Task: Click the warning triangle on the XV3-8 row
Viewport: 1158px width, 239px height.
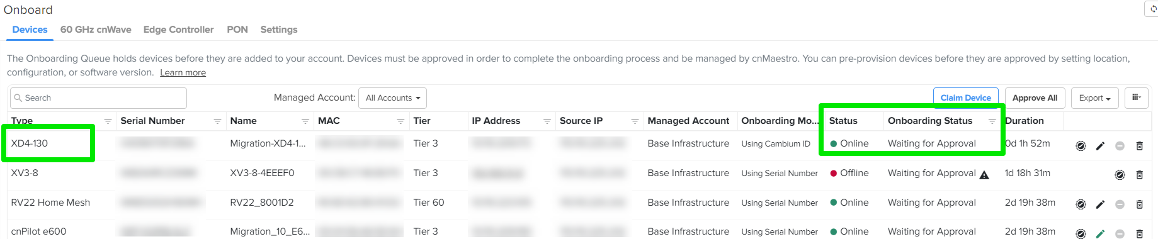Action: click(984, 175)
